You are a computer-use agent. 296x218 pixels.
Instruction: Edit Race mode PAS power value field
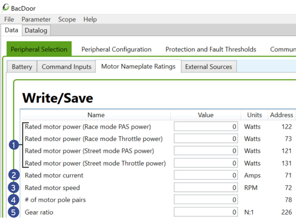tap(206, 126)
